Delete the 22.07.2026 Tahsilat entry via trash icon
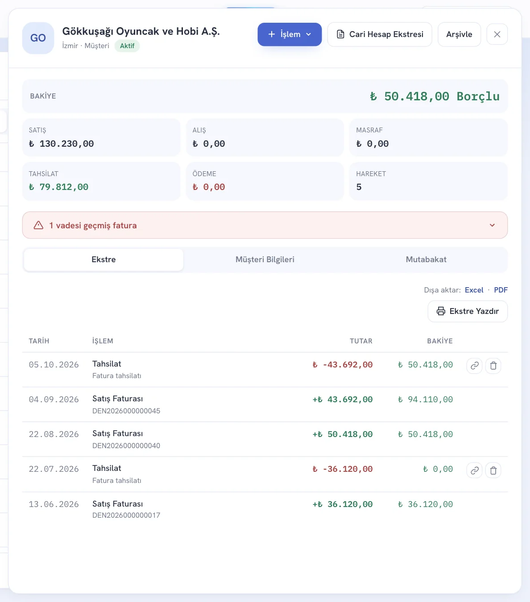The image size is (530, 602). click(493, 470)
